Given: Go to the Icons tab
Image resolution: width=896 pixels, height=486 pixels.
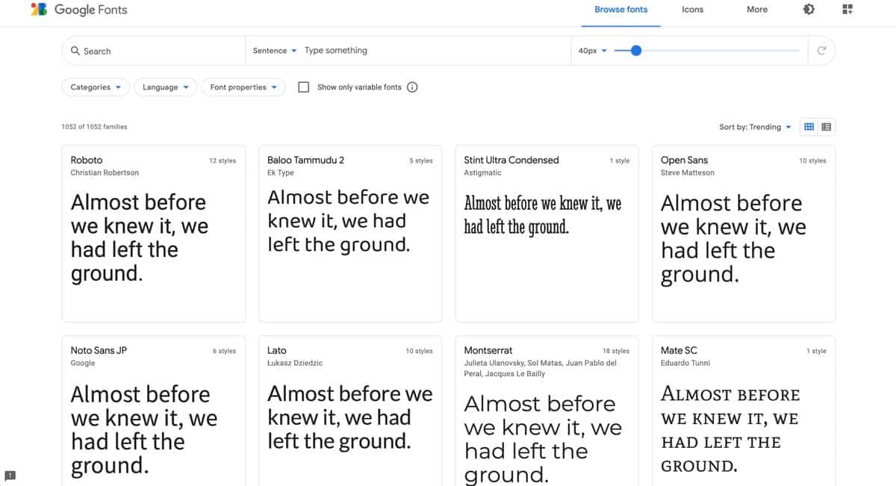Looking at the screenshot, I should [693, 10].
